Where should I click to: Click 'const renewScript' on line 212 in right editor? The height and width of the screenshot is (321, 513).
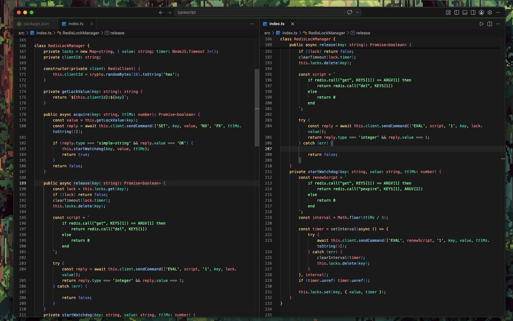pyautogui.click(x=315, y=177)
